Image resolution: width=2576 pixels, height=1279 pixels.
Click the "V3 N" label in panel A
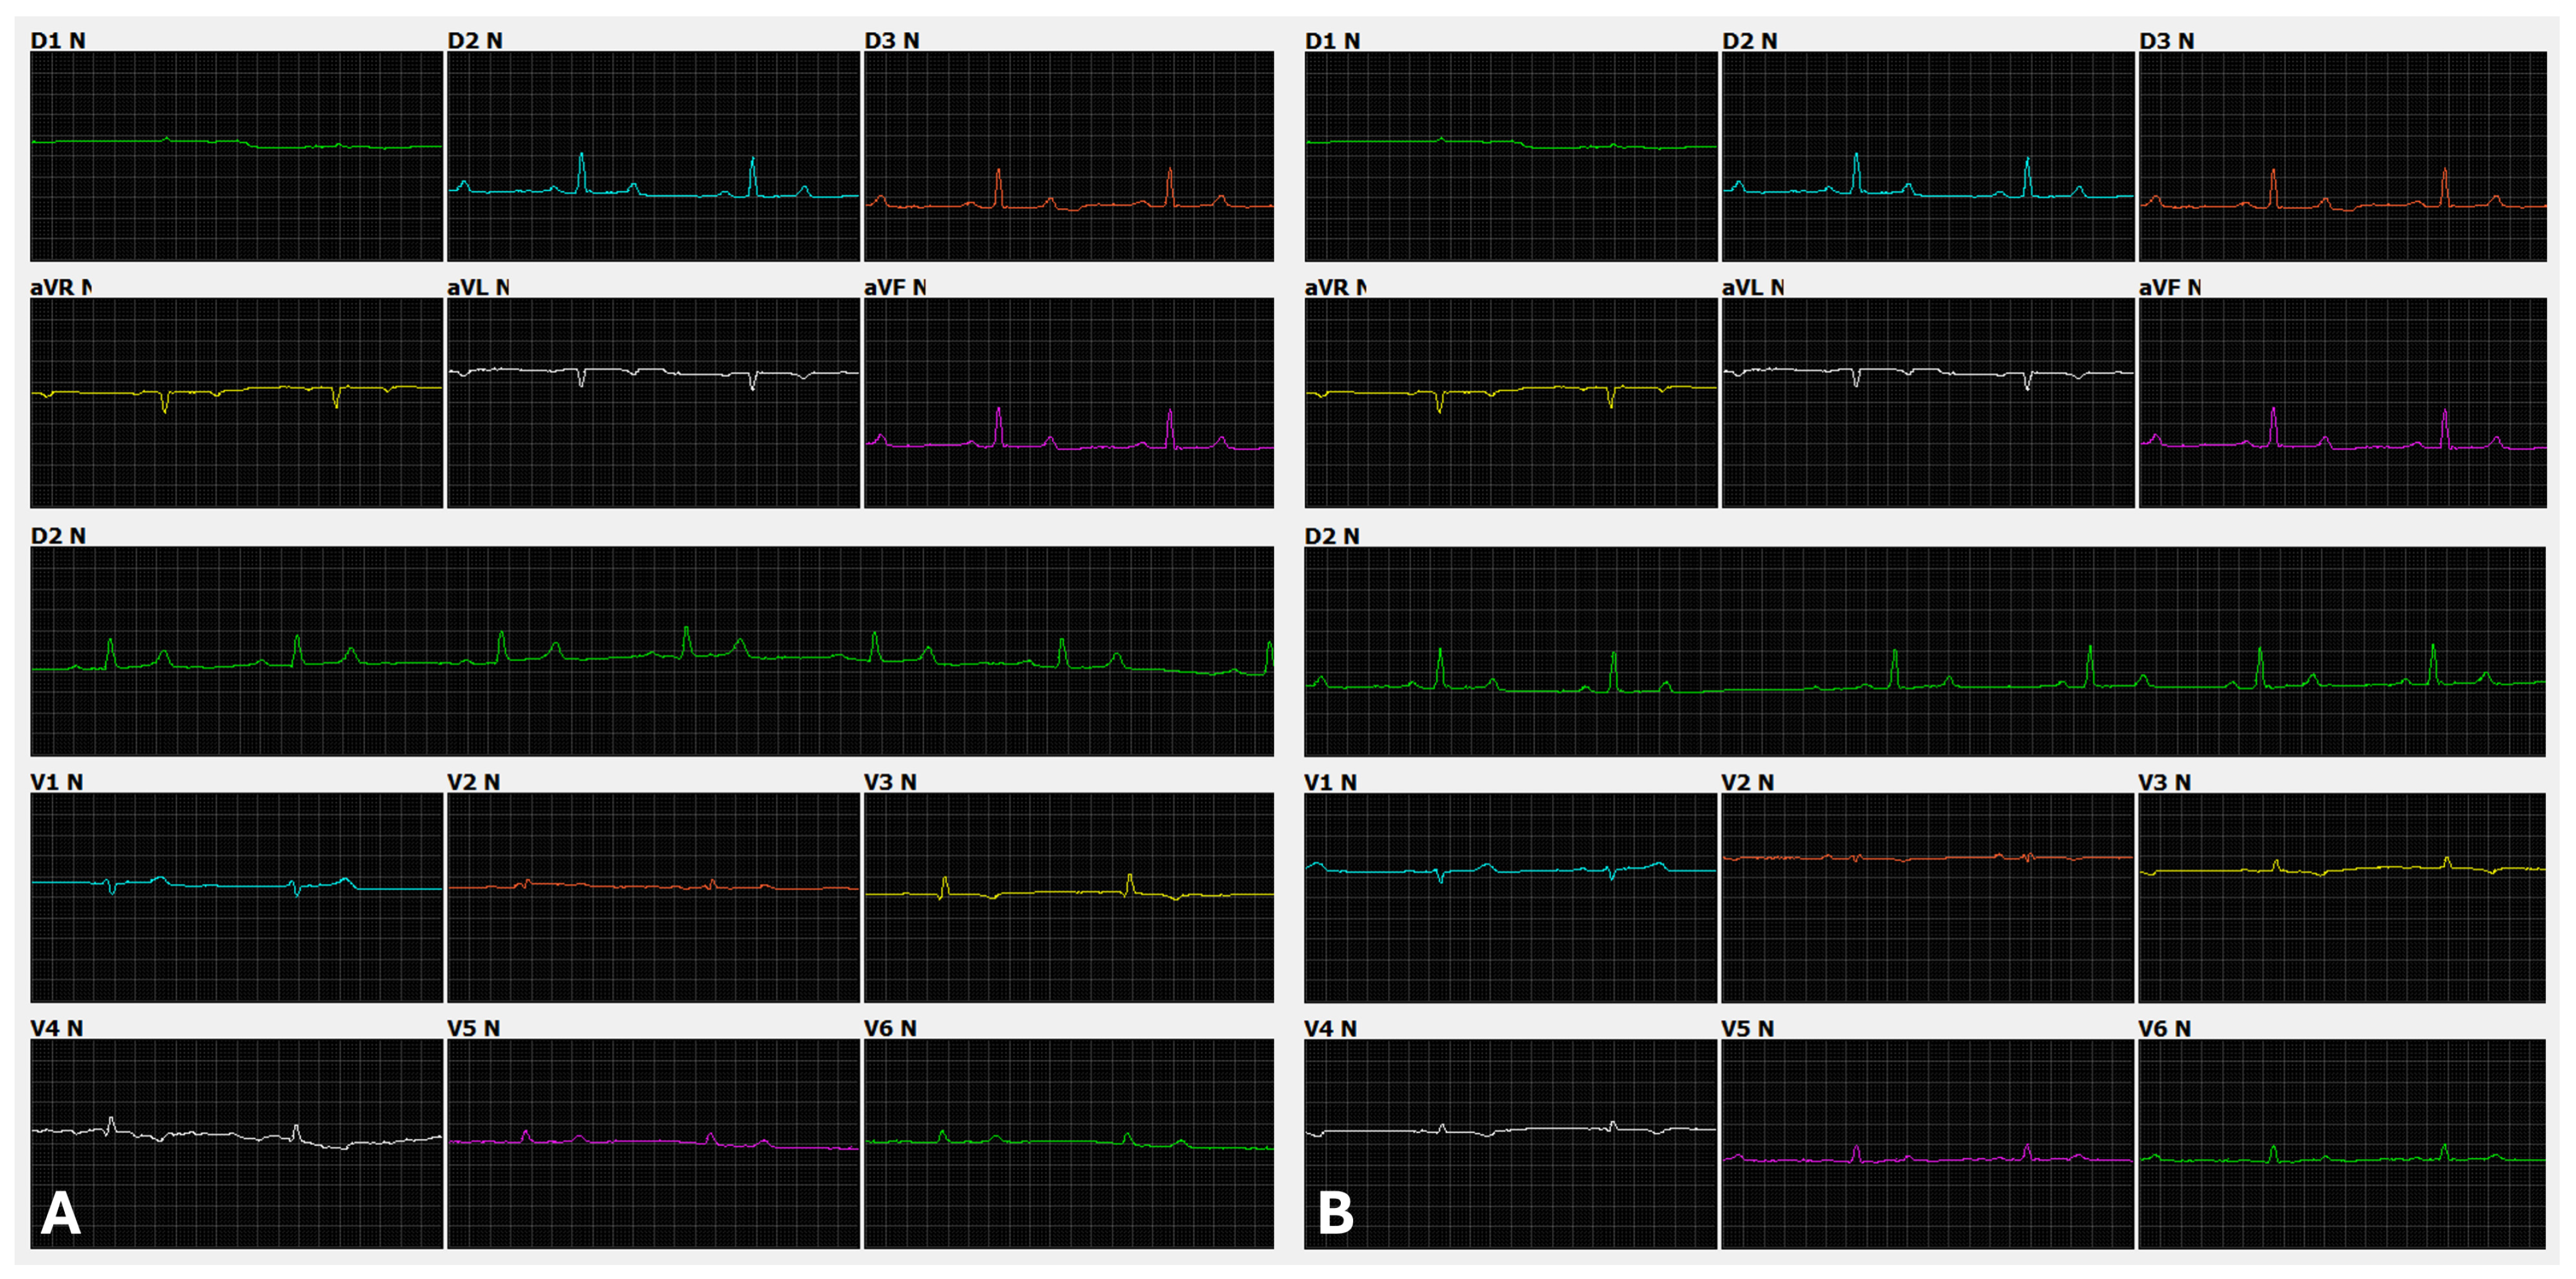(891, 782)
